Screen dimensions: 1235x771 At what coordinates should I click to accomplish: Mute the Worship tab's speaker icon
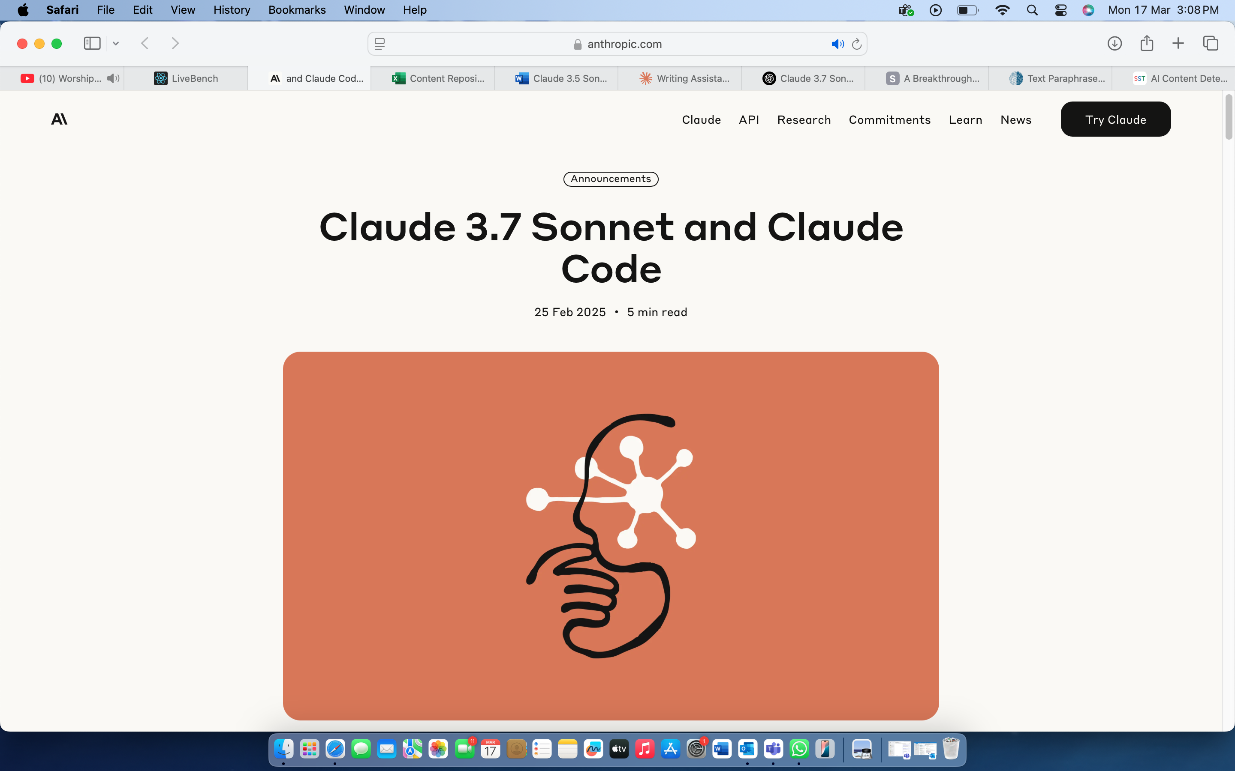pyautogui.click(x=113, y=78)
